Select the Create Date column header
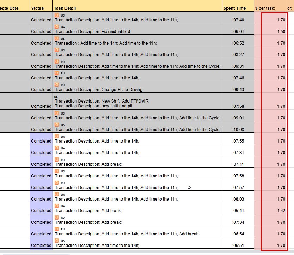The width and height of the screenshot is (294, 255). coord(15,6)
